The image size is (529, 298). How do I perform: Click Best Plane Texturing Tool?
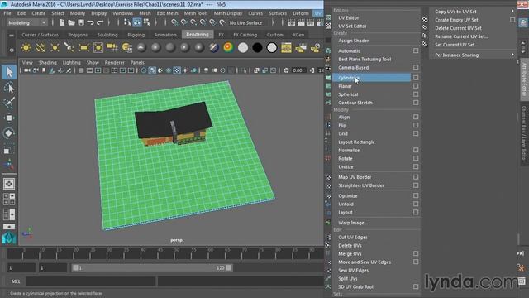point(365,59)
